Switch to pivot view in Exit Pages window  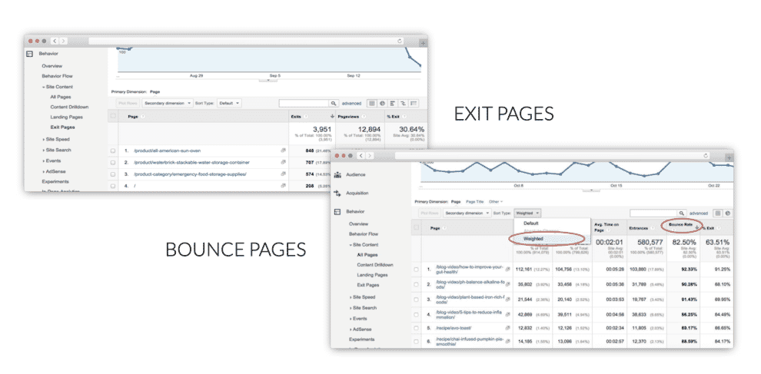pyautogui.click(x=414, y=104)
